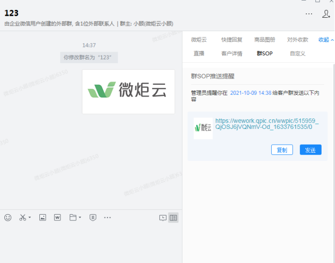
Task: Open the small 微炬云 thumbnail in SOP card
Action: coord(203,128)
